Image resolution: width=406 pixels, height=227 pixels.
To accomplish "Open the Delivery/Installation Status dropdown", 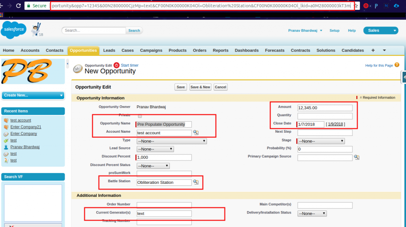I will 312,214.
